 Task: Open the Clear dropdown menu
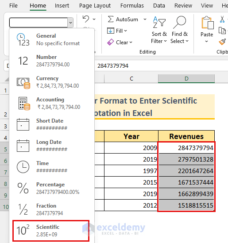pos(124,42)
